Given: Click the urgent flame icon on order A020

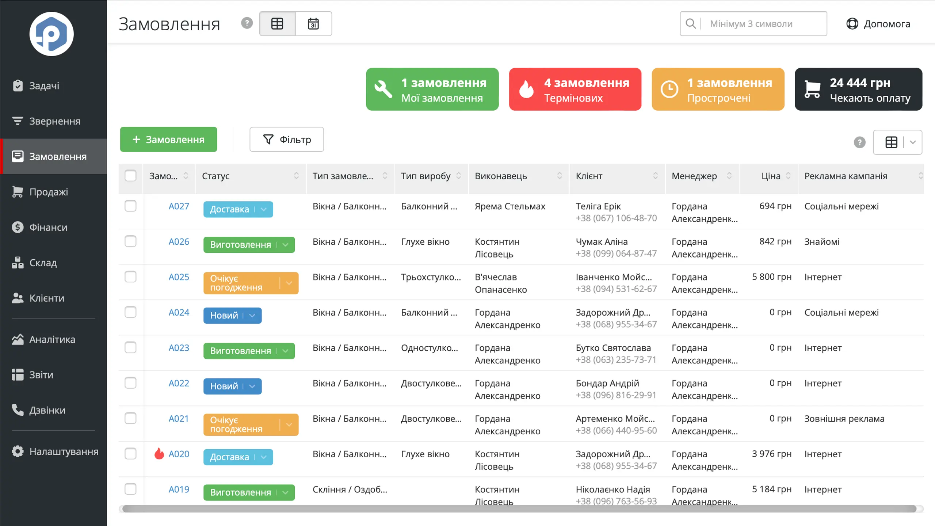Looking at the screenshot, I should 159,453.
